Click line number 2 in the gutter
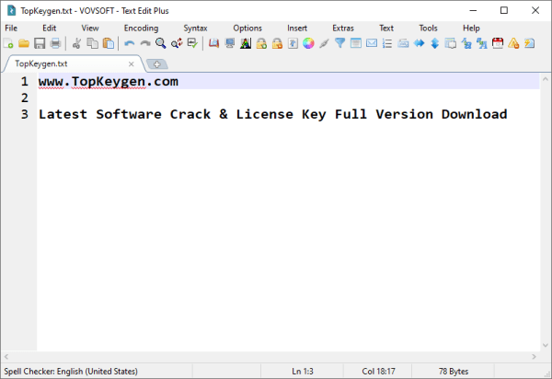The image size is (552, 379). point(24,98)
